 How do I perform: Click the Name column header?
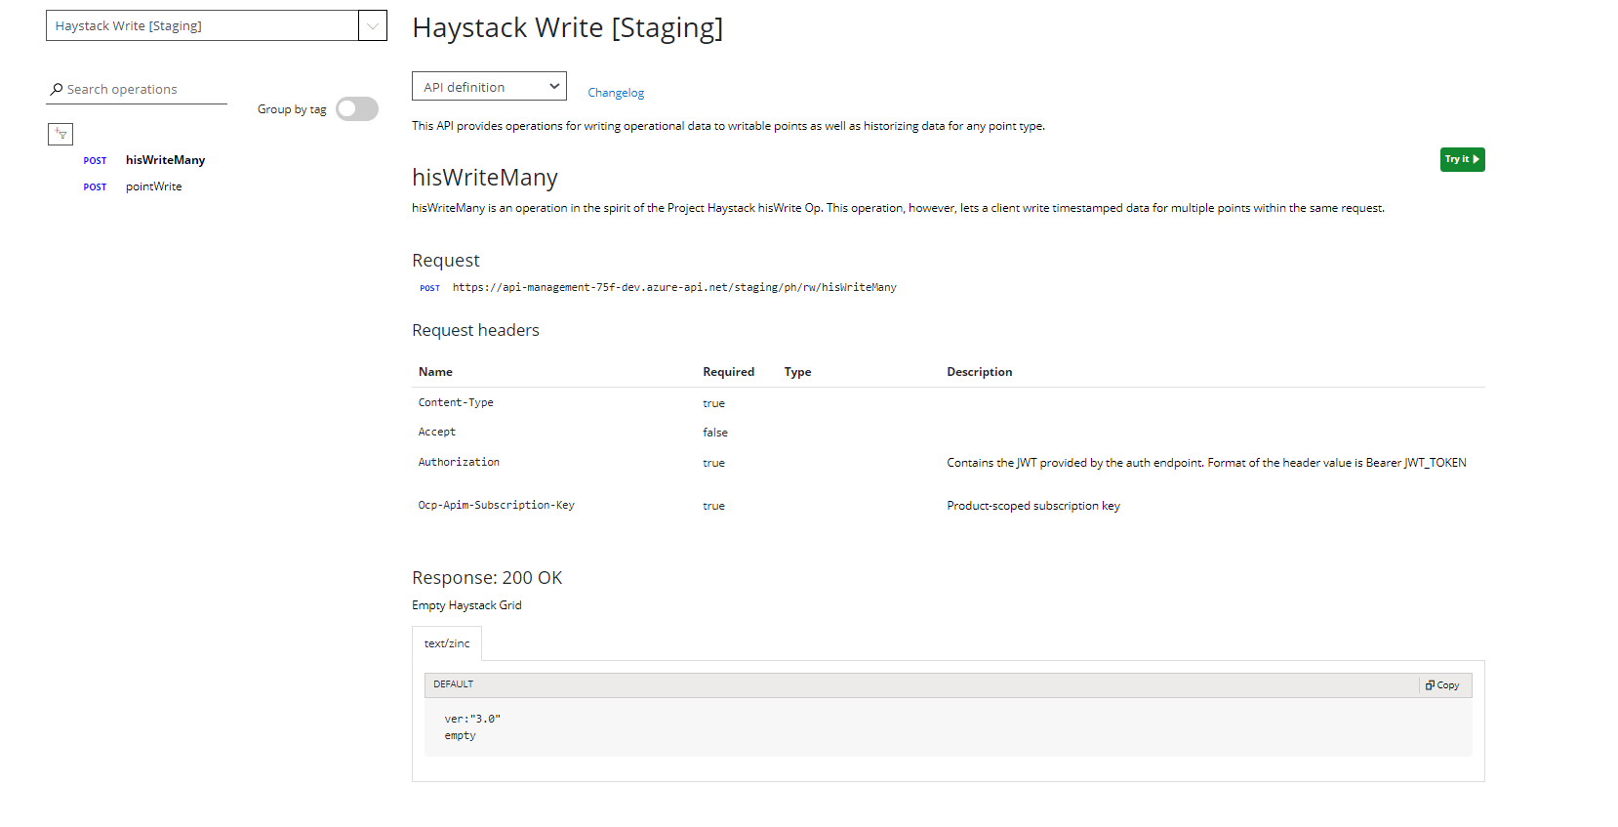435,372
